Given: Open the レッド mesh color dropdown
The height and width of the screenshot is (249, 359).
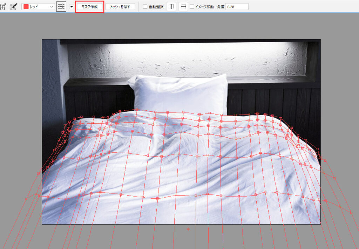Looking at the screenshot, I should [x=38, y=7].
